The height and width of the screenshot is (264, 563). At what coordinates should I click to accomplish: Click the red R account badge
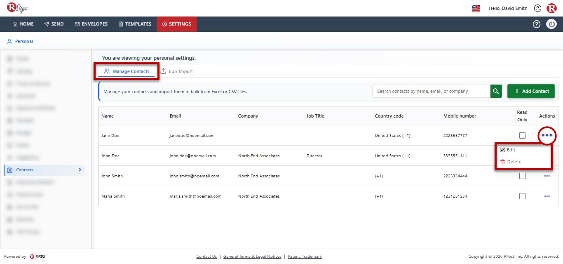point(551,8)
